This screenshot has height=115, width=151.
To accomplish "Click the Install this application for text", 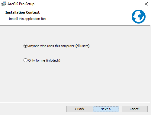I will [27, 19].
